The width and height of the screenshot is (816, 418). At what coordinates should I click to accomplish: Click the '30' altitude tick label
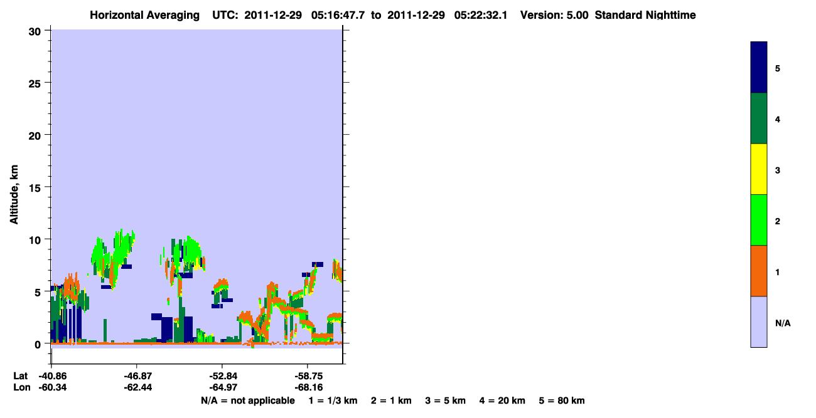pos(36,31)
